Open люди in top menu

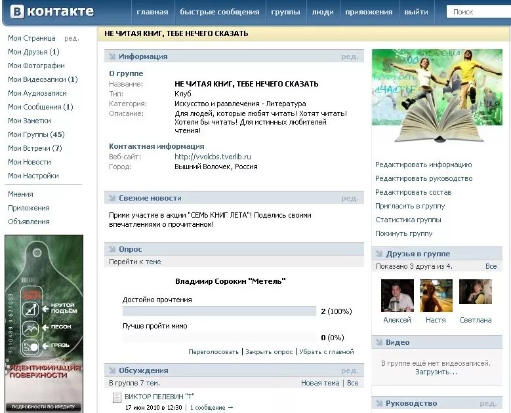pos(323,12)
